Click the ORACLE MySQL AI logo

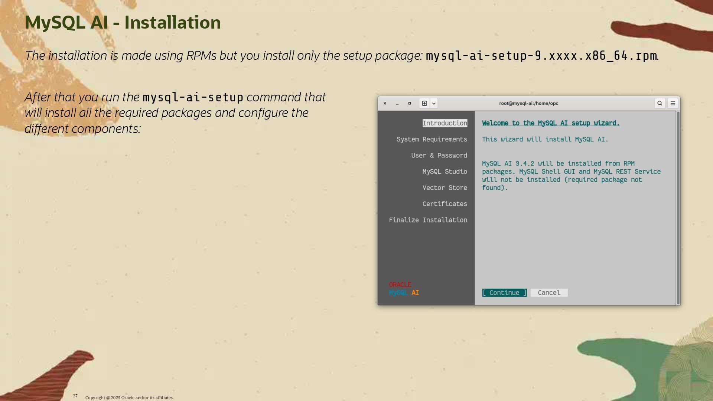(x=404, y=289)
